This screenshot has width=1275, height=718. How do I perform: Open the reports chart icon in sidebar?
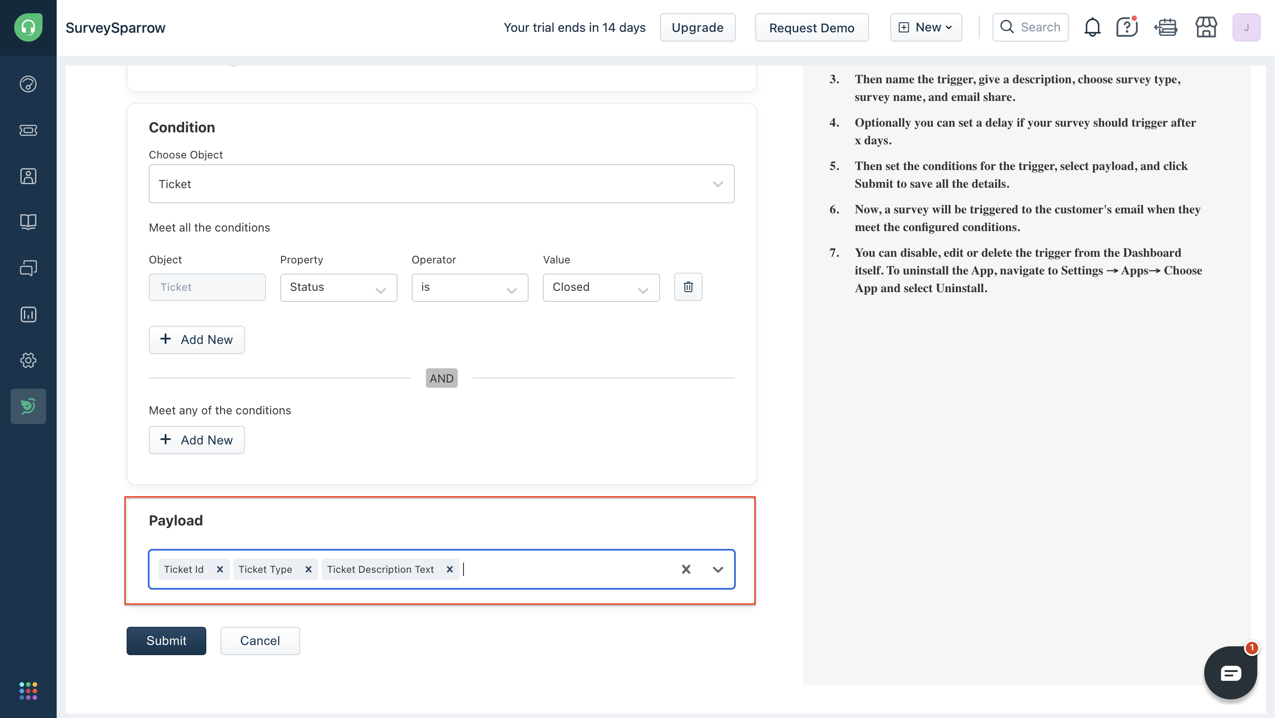28,314
